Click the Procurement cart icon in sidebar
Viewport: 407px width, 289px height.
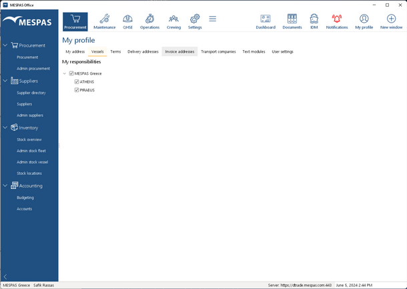(14, 45)
